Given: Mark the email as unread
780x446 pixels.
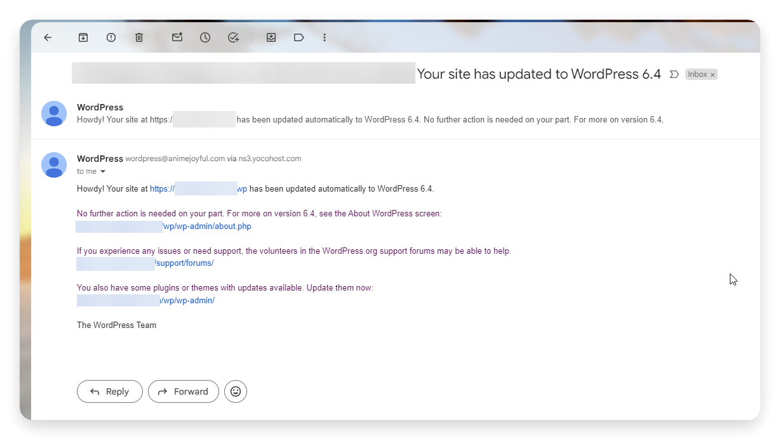Looking at the screenshot, I should [x=177, y=37].
